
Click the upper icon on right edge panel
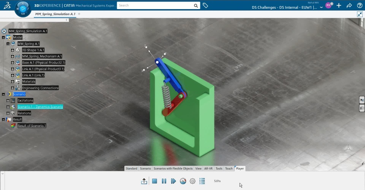(362, 100)
